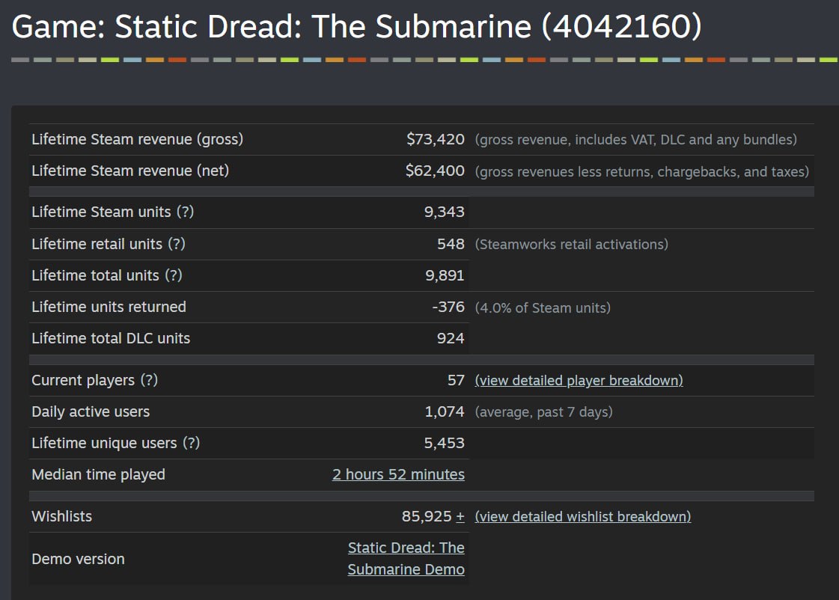Screen dimensions: 839x600
Task: Click the Lifetime units returned value -376
Action: coord(448,307)
